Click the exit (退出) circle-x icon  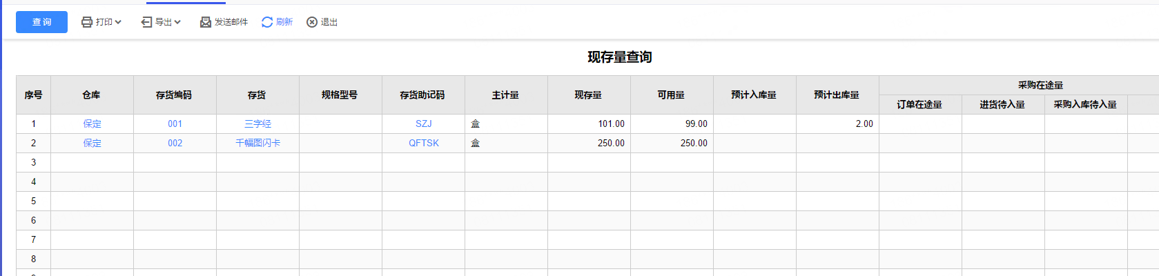click(x=312, y=22)
